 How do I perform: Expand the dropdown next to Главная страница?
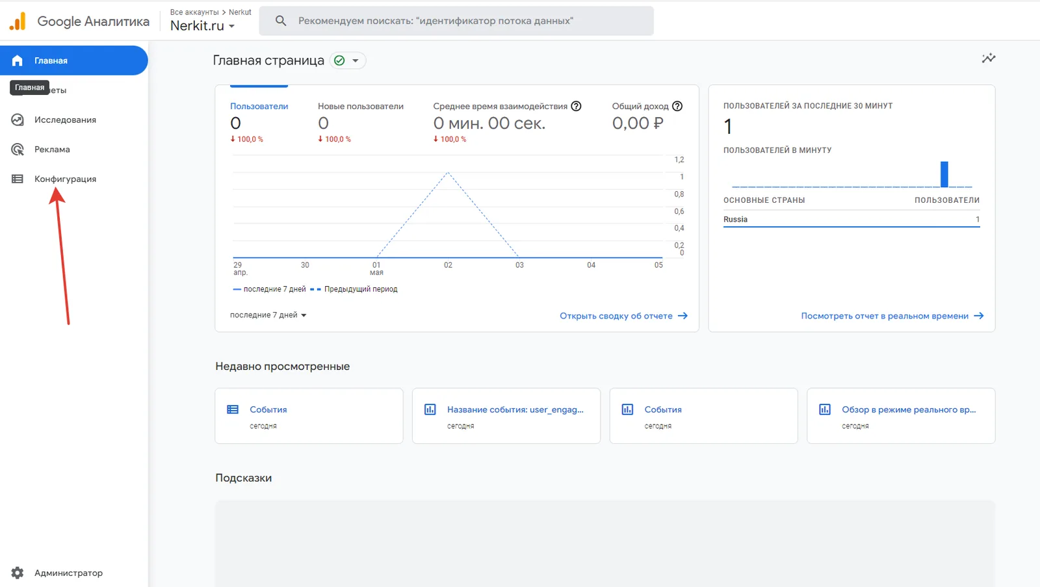click(x=356, y=60)
